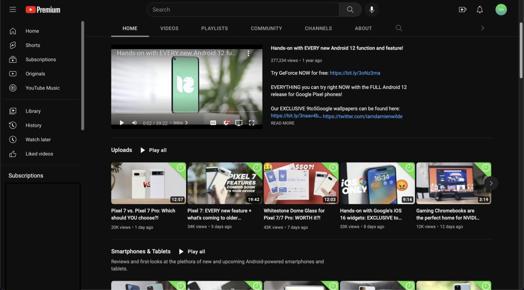Add Pixel 7 vs. Pixel 7 Pro to Watch later
The image size is (524, 290).
[x=180, y=168]
